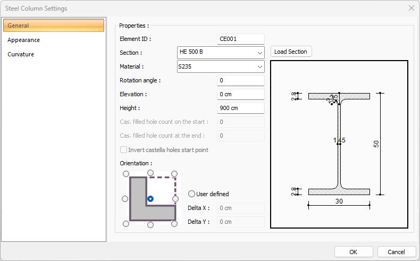This screenshot has width=420, height=261.
Task: Click into the Element ID field
Action: pyautogui.click(x=241, y=39)
